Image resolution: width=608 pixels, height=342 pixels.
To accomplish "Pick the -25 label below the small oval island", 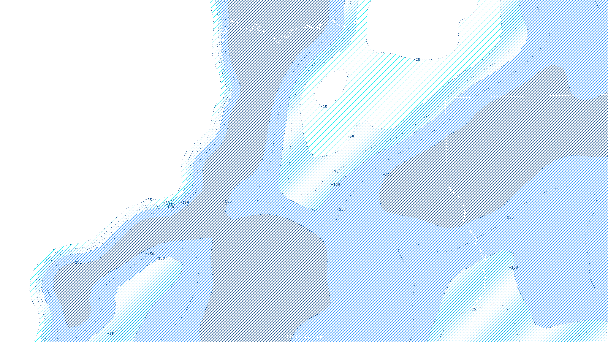I will tap(323, 107).
